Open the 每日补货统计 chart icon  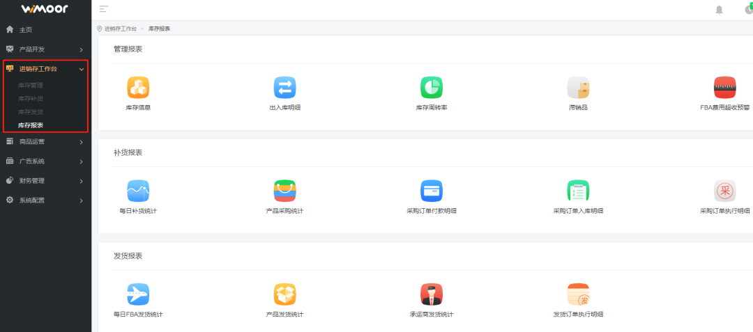pyautogui.click(x=138, y=191)
